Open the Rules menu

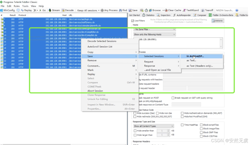point(16,6)
